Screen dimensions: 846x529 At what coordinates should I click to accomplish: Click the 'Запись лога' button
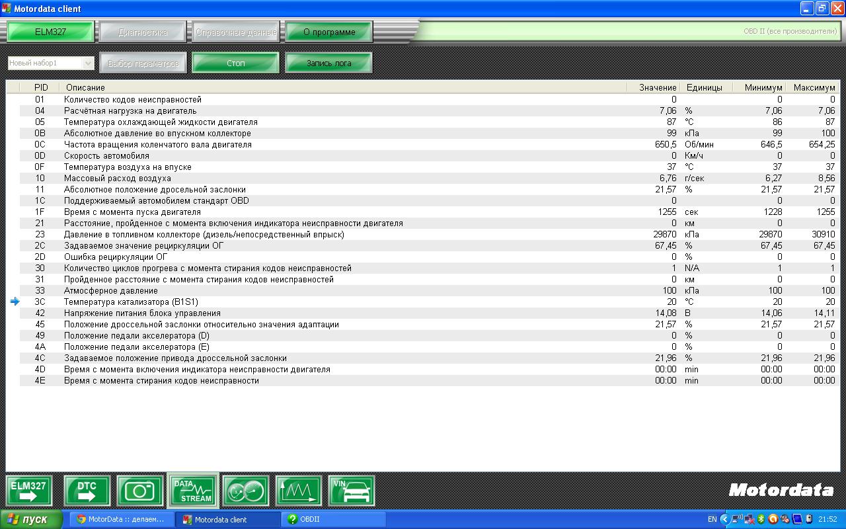[x=328, y=63]
